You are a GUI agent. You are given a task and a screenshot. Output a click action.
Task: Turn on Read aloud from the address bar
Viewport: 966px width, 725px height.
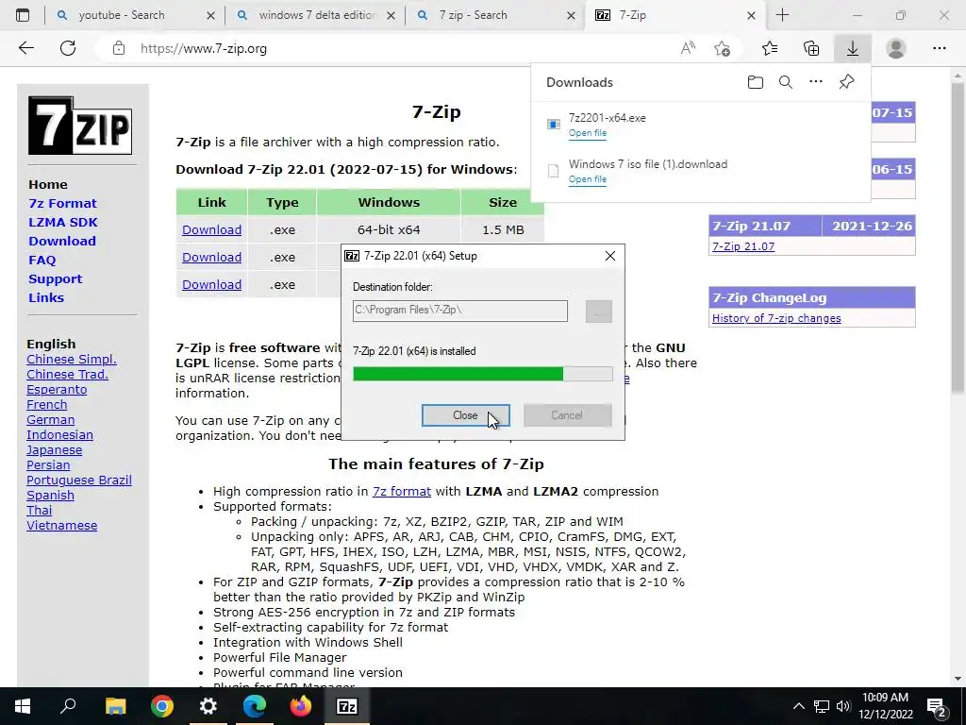point(688,48)
